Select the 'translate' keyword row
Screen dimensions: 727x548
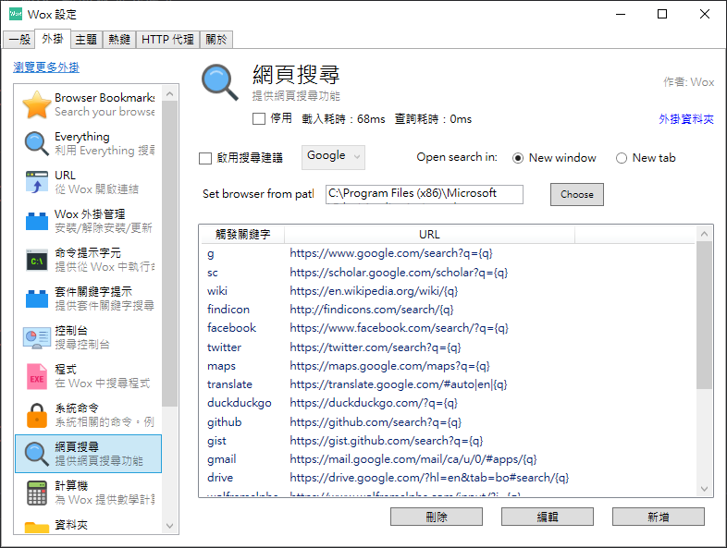(448, 384)
